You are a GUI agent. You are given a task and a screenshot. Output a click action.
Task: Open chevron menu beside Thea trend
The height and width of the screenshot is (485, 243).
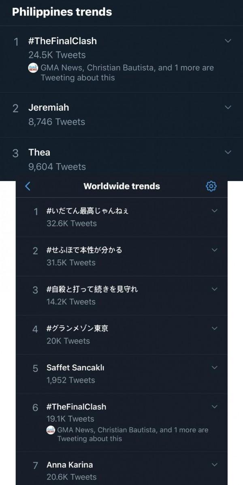(228, 152)
